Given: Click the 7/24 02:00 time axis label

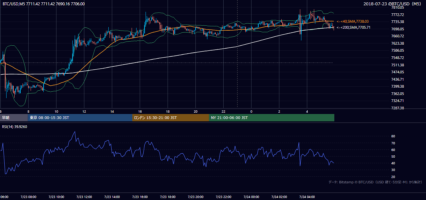Looking at the screenshot, I should coord(279,197).
